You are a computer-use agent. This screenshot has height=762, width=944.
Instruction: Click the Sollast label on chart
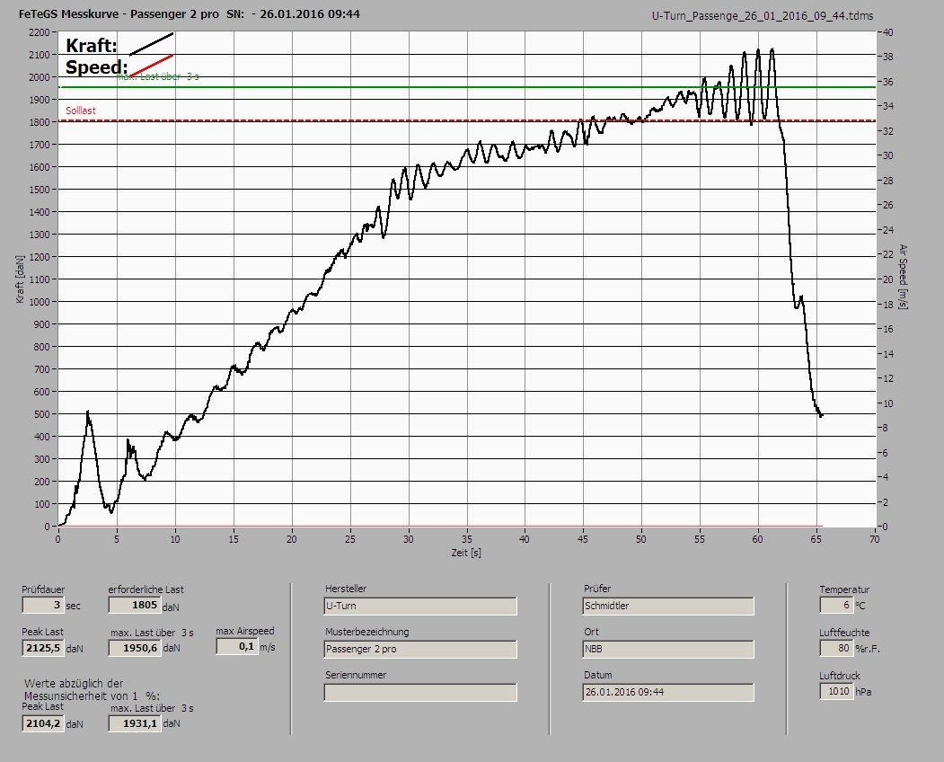(x=81, y=111)
